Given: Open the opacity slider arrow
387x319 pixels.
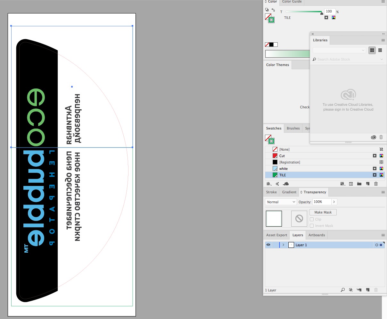Looking at the screenshot, I should click(x=334, y=202).
